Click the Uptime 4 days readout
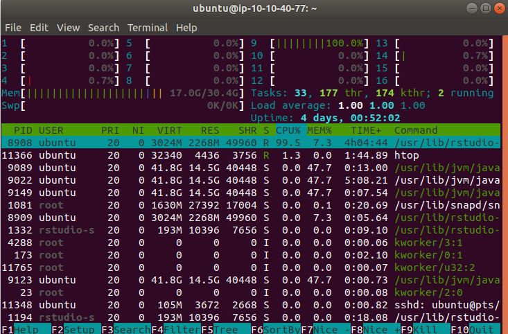This screenshot has width=508, height=334. point(326,118)
